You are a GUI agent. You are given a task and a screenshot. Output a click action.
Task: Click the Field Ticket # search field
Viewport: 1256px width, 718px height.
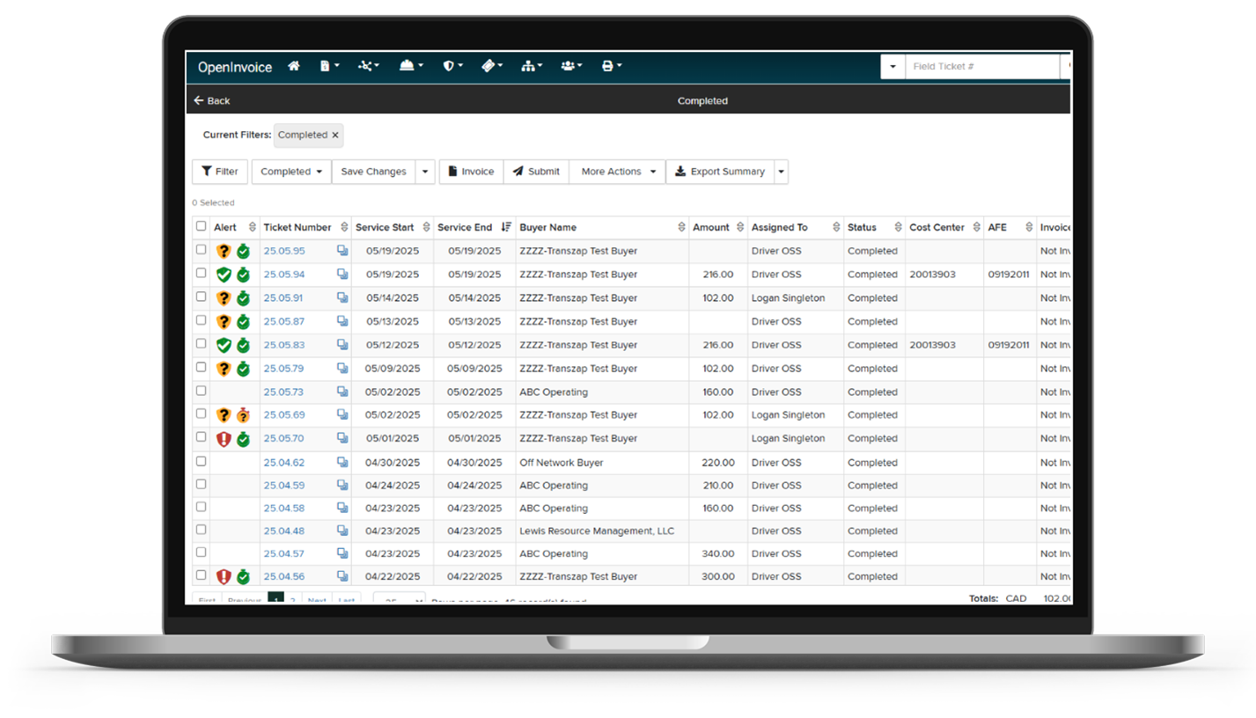pos(981,66)
